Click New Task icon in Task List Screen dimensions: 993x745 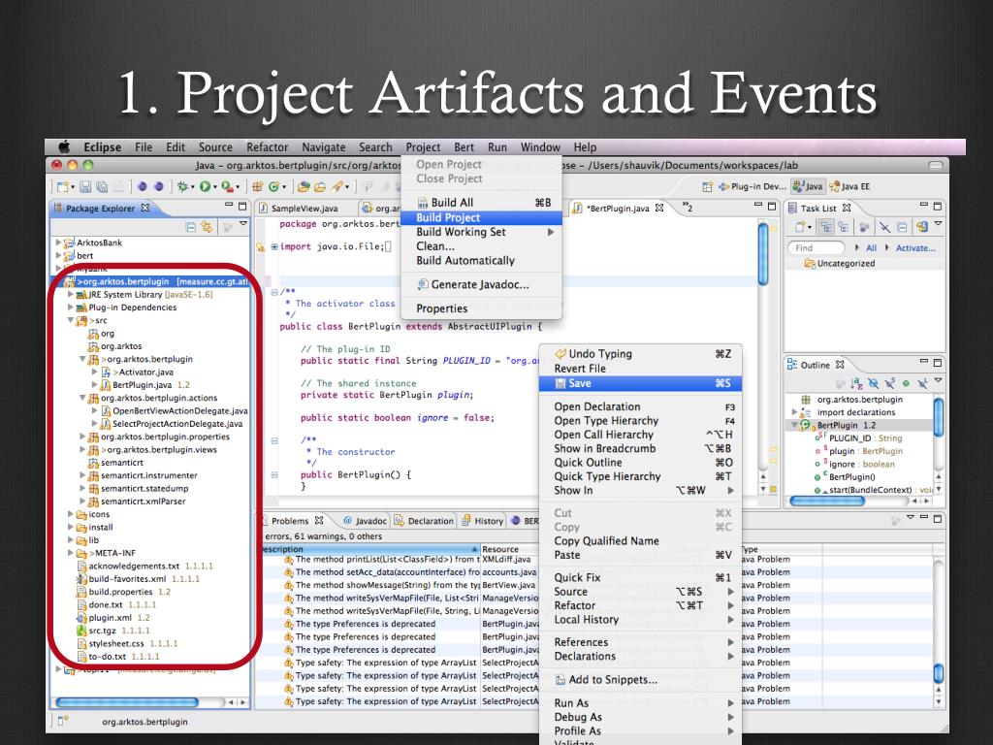(800, 227)
